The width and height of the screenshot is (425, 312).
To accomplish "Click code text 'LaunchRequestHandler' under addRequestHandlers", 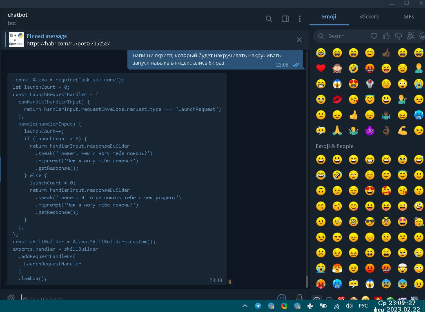I will 52,264.
